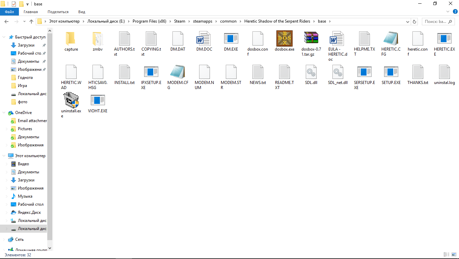Screen dimensions: 459x259
Task: Navigate to steamapps in address bar
Action: (202, 21)
